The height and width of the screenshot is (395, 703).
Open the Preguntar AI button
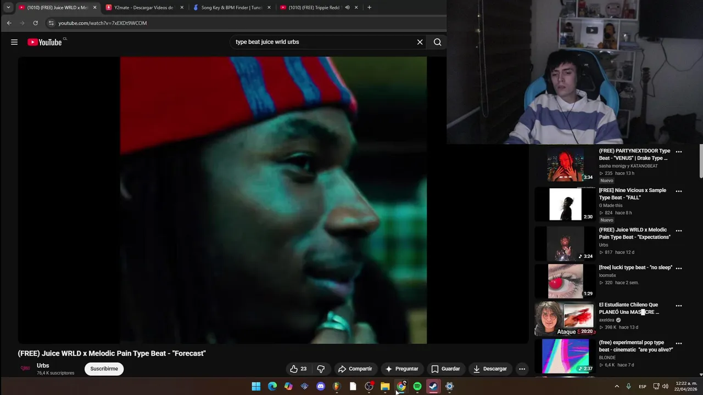point(401,369)
